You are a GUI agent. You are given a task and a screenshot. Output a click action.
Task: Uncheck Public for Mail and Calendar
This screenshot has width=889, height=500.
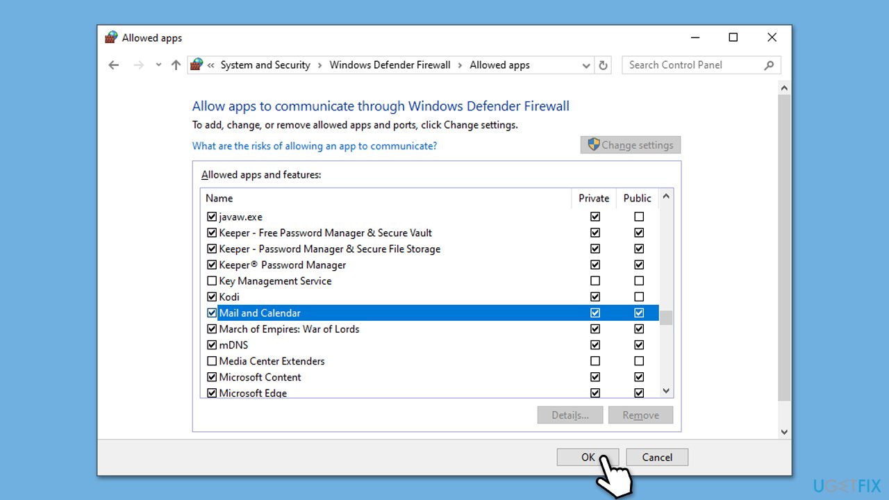[x=639, y=312]
